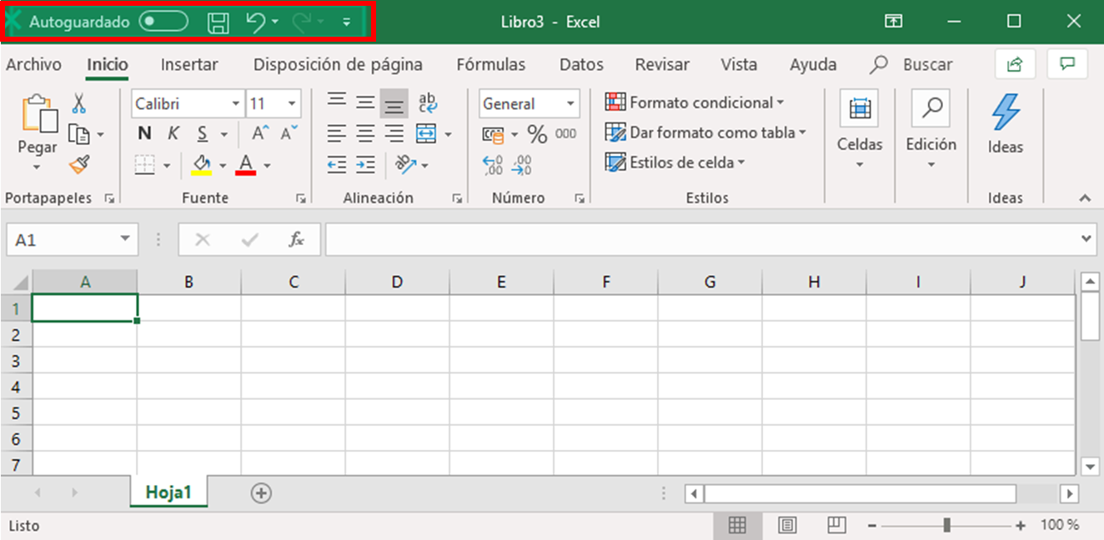The height and width of the screenshot is (540, 1104).
Task: Apply yellow fill color bucket
Action: (x=201, y=165)
